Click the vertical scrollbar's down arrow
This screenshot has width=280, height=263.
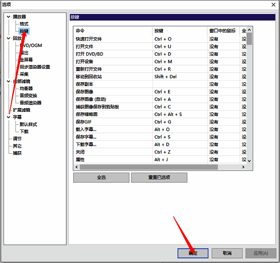click(249, 161)
